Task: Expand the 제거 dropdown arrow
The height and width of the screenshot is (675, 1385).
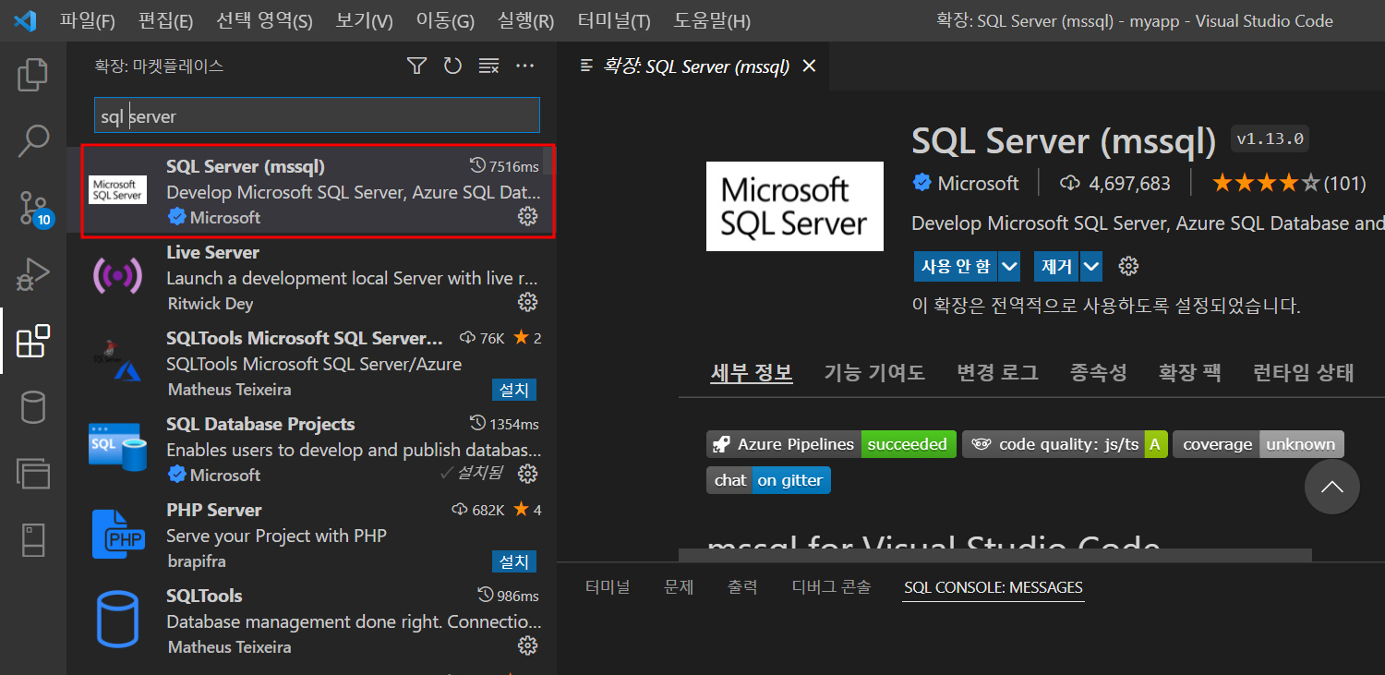Action: point(1091,267)
